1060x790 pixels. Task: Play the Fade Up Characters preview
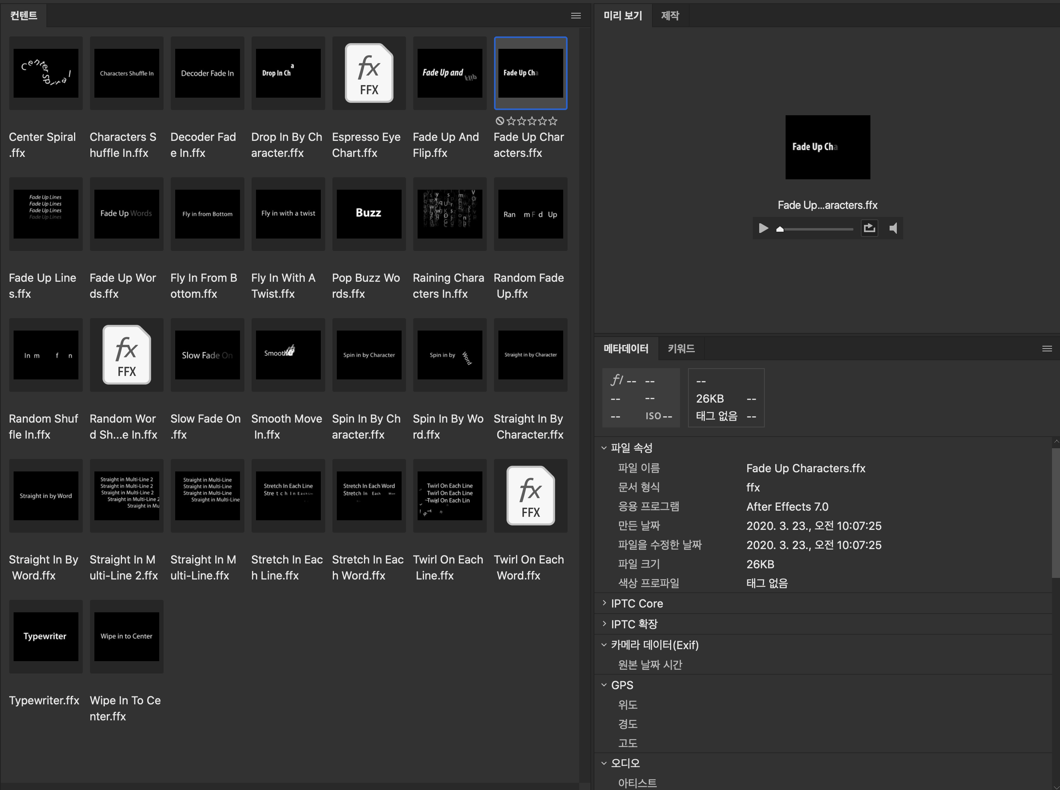[763, 228]
